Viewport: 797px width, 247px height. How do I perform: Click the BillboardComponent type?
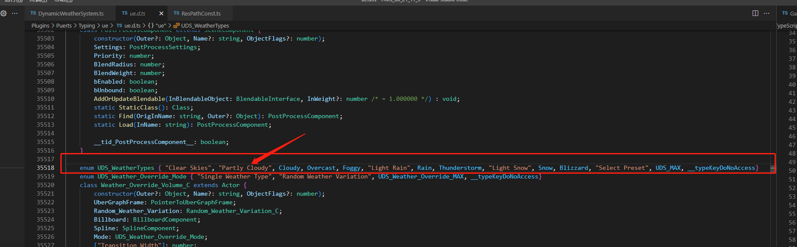tap(165, 219)
